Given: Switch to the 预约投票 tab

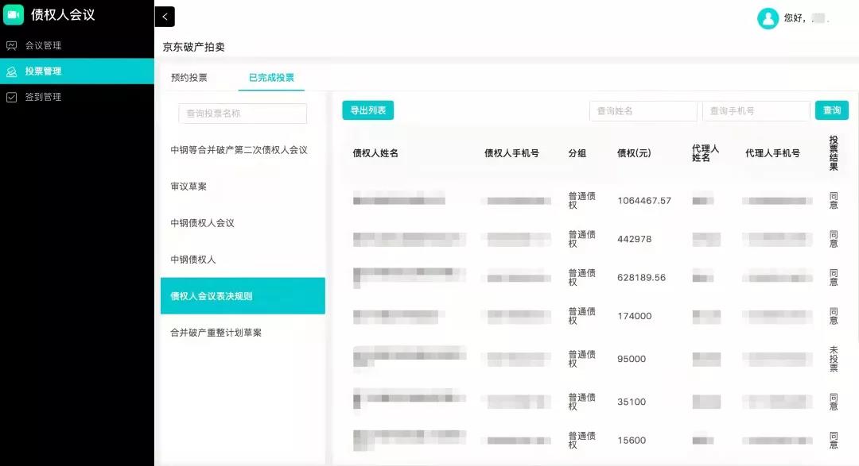Looking at the screenshot, I should click(189, 78).
